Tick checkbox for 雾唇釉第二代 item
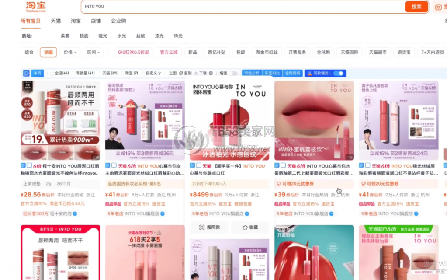This screenshot has height=280, width=447. [283, 165]
